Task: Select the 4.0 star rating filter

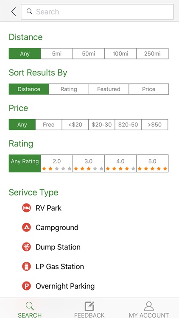Action: 120,163
